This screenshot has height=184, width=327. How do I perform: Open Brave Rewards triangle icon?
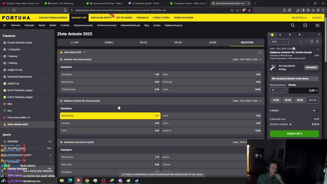pos(249,10)
